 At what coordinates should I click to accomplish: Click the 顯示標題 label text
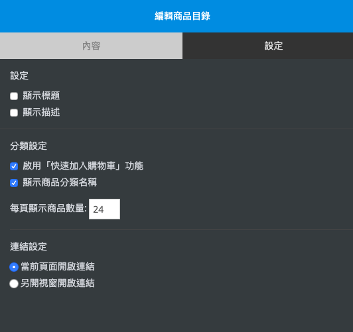pyautogui.click(x=41, y=95)
